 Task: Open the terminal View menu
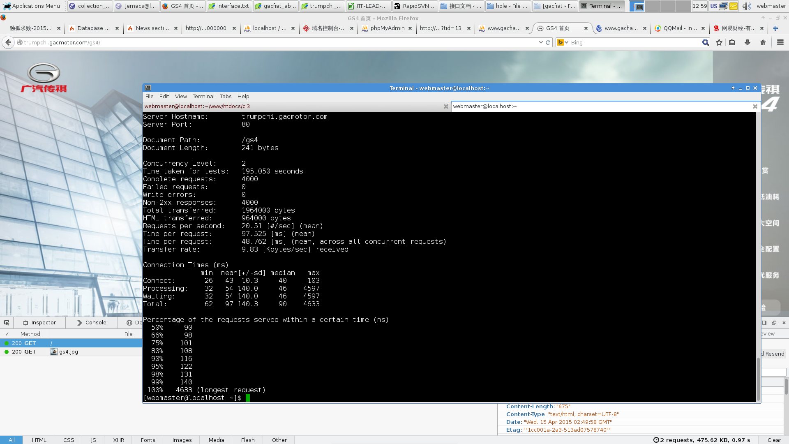point(181,97)
